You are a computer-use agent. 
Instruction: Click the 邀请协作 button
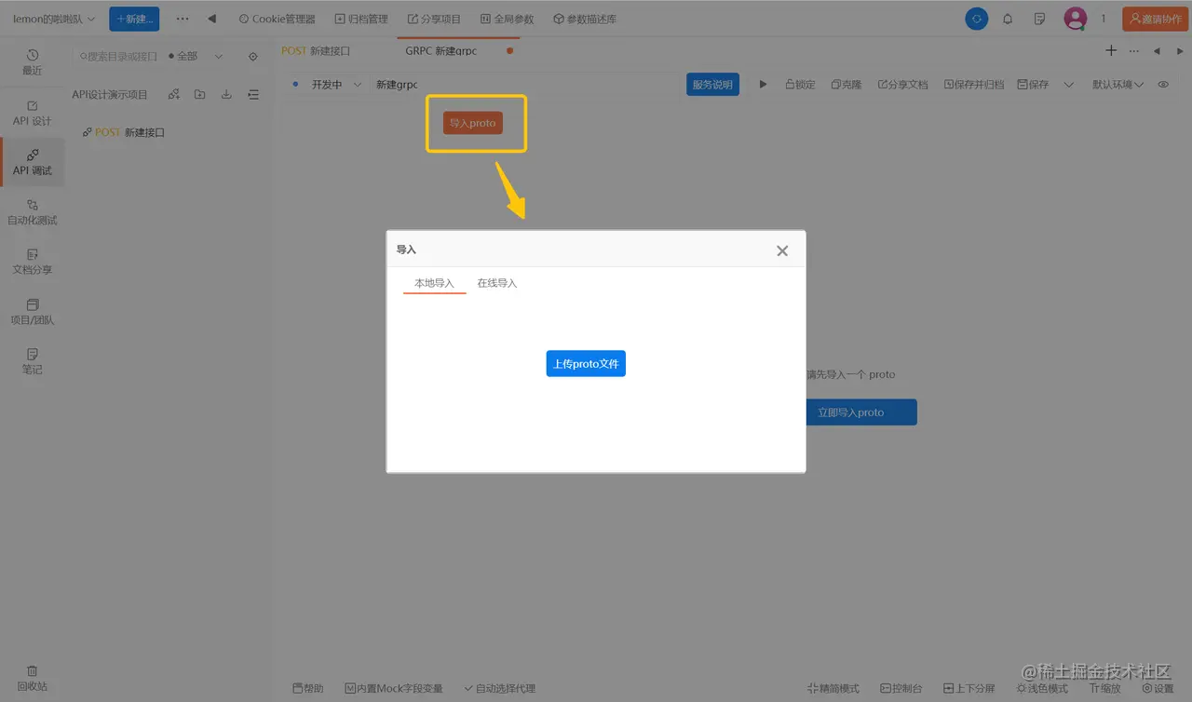tap(1152, 18)
